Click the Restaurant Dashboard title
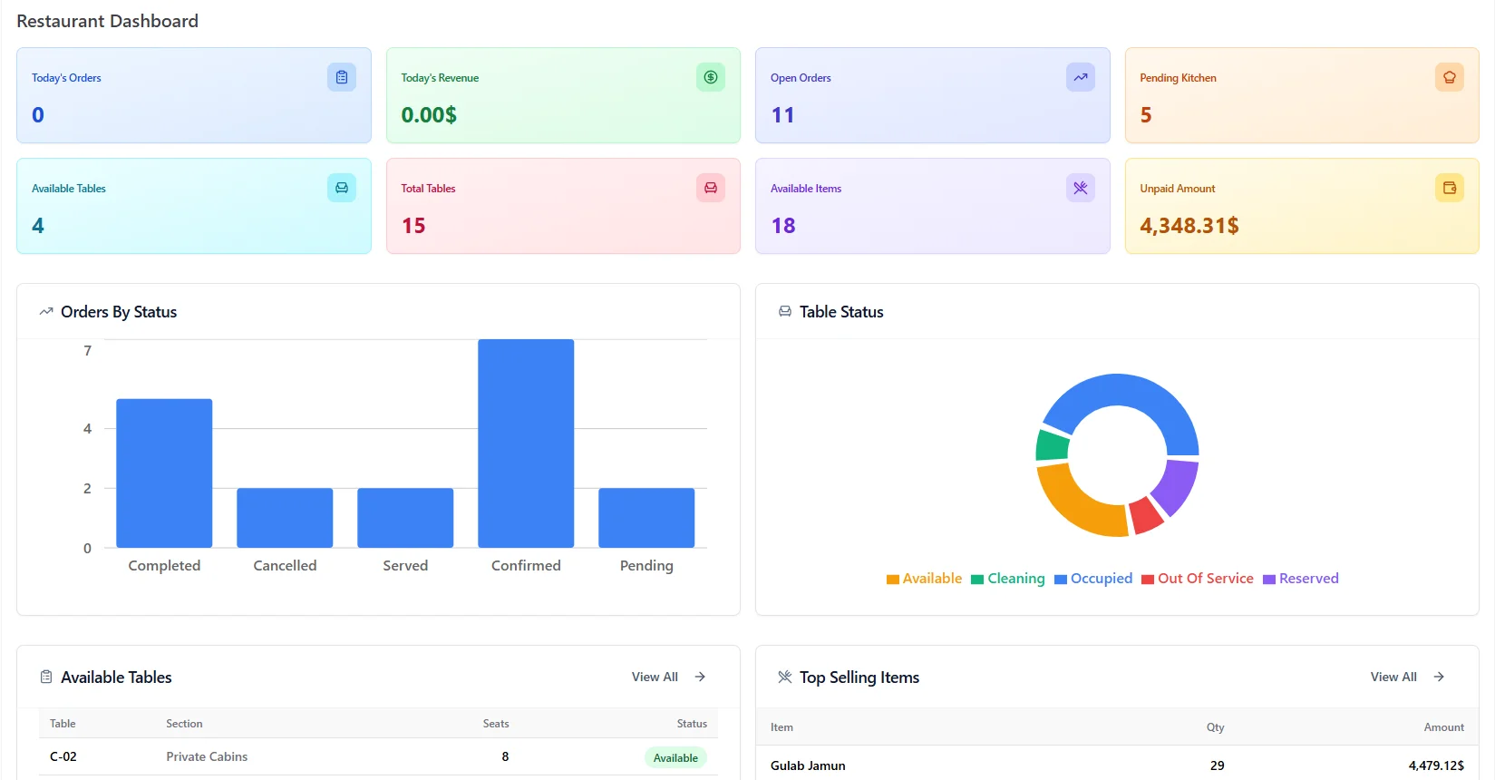 click(107, 21)
